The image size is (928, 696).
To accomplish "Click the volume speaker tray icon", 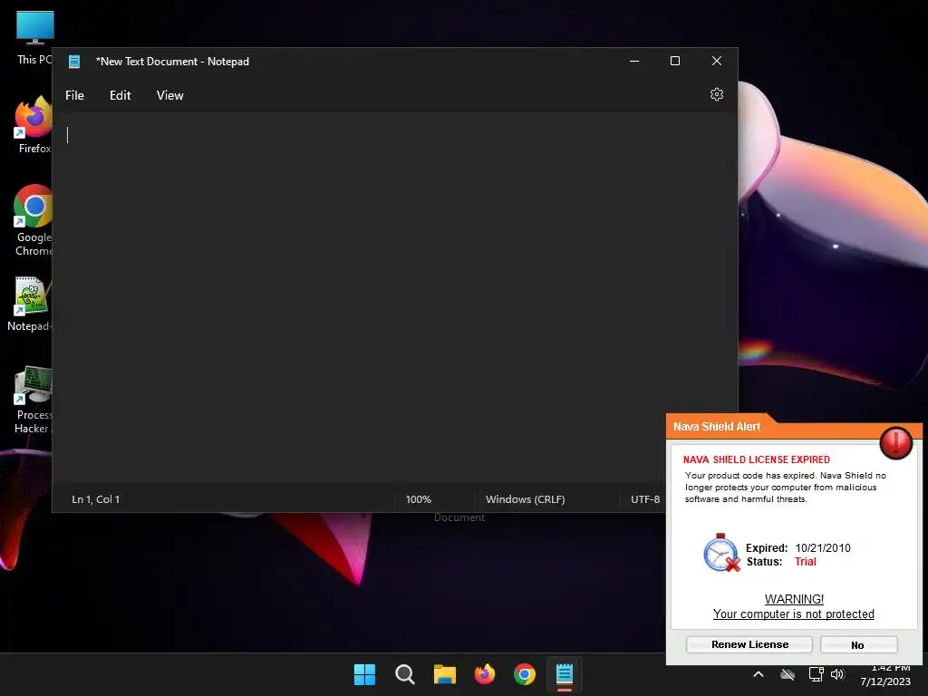I will 836,674.
